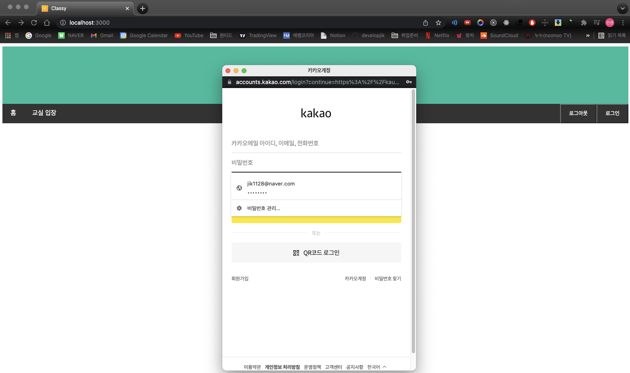The width and height of the screenshot is (630, 373).
Task: Open the Google Calendar bookmark
Action: [144, 36]
